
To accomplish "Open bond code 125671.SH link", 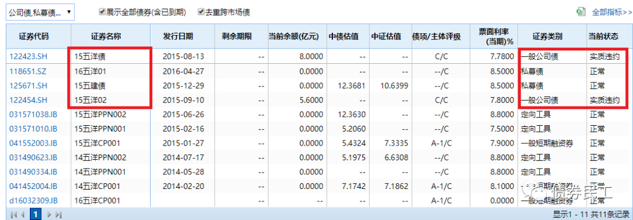I will tap(28, 86).
